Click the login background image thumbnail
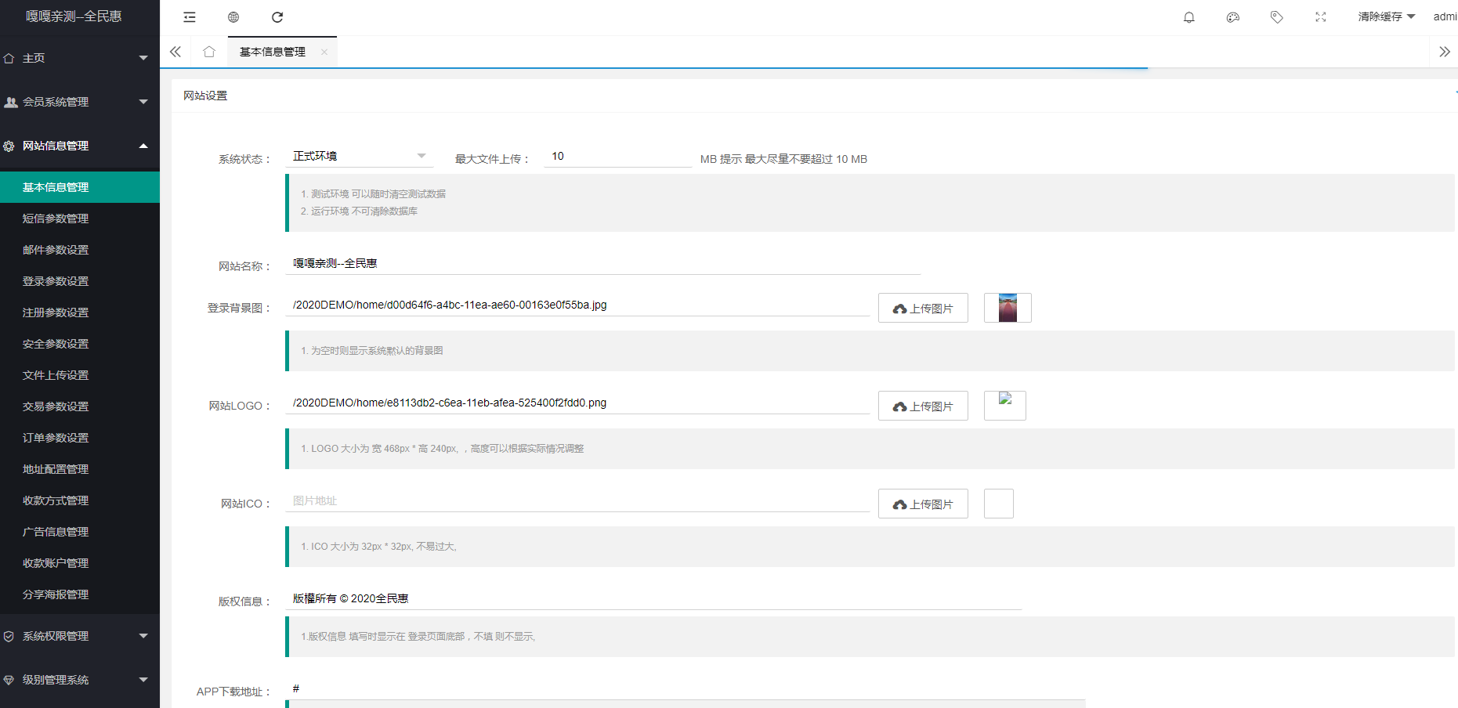Image resolution: width=1458 pixels, height=708 pixels. 1008,308
